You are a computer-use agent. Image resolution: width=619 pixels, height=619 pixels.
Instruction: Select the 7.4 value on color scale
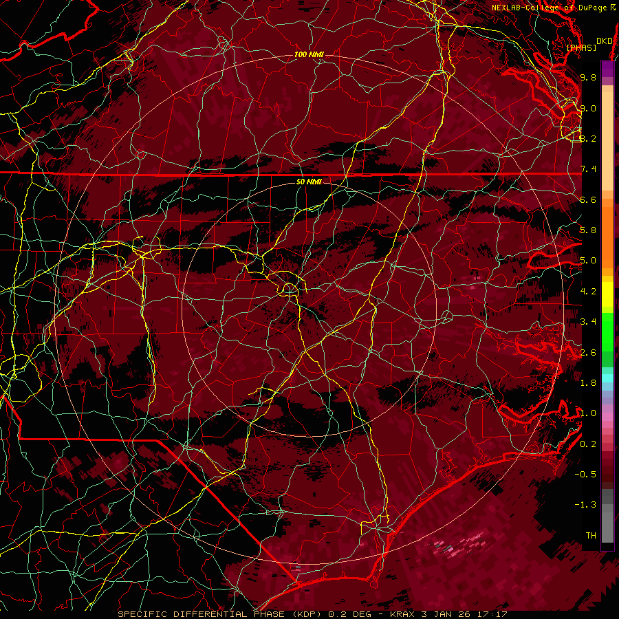pyautogui.click(x=588, y=169)
